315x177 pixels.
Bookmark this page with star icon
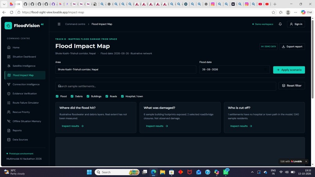point(274,13)
